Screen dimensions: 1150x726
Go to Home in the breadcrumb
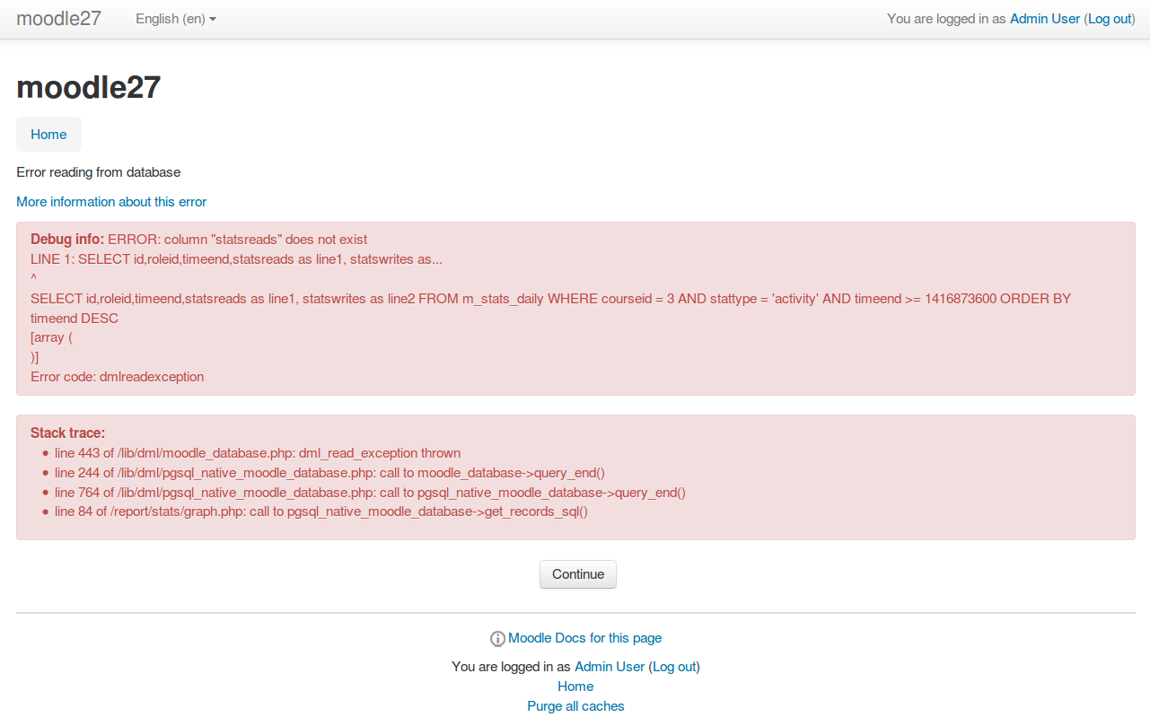[48, 135]
